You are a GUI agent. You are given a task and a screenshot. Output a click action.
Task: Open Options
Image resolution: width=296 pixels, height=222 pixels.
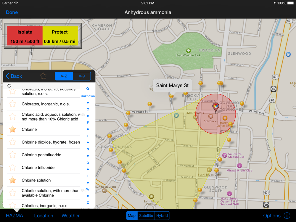click(272, 215)
